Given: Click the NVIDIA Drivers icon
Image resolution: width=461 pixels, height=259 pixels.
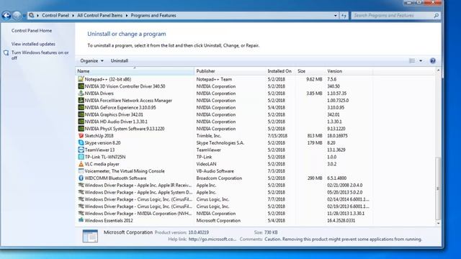Looking at the screenshot, I should [81, 94].
